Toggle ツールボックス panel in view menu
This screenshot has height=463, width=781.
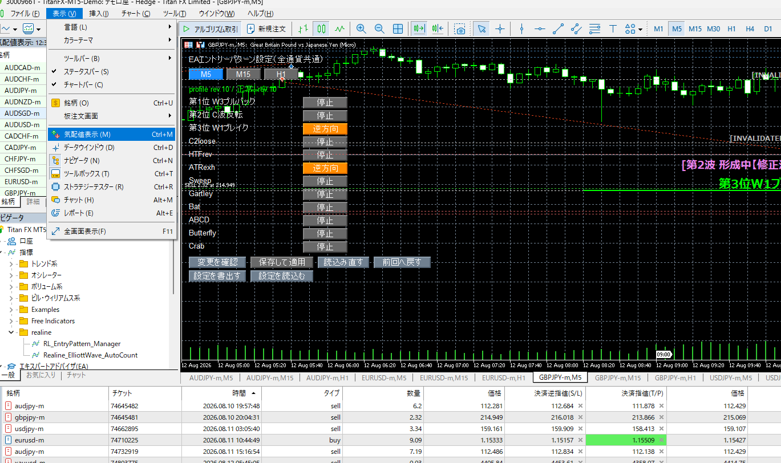coord(111,174)
